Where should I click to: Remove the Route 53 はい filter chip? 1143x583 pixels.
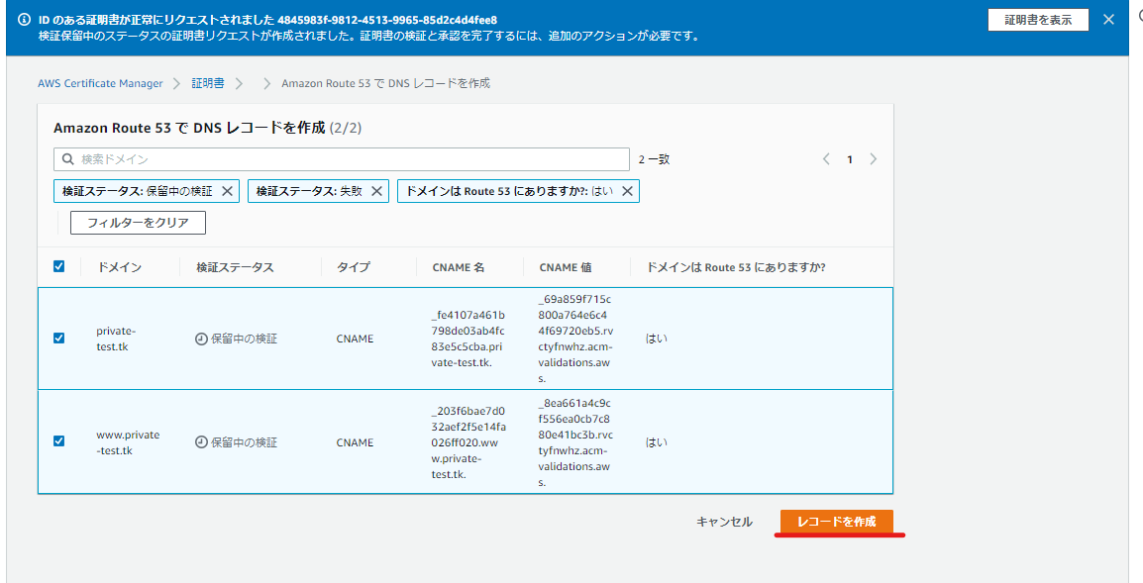[627, 191]
